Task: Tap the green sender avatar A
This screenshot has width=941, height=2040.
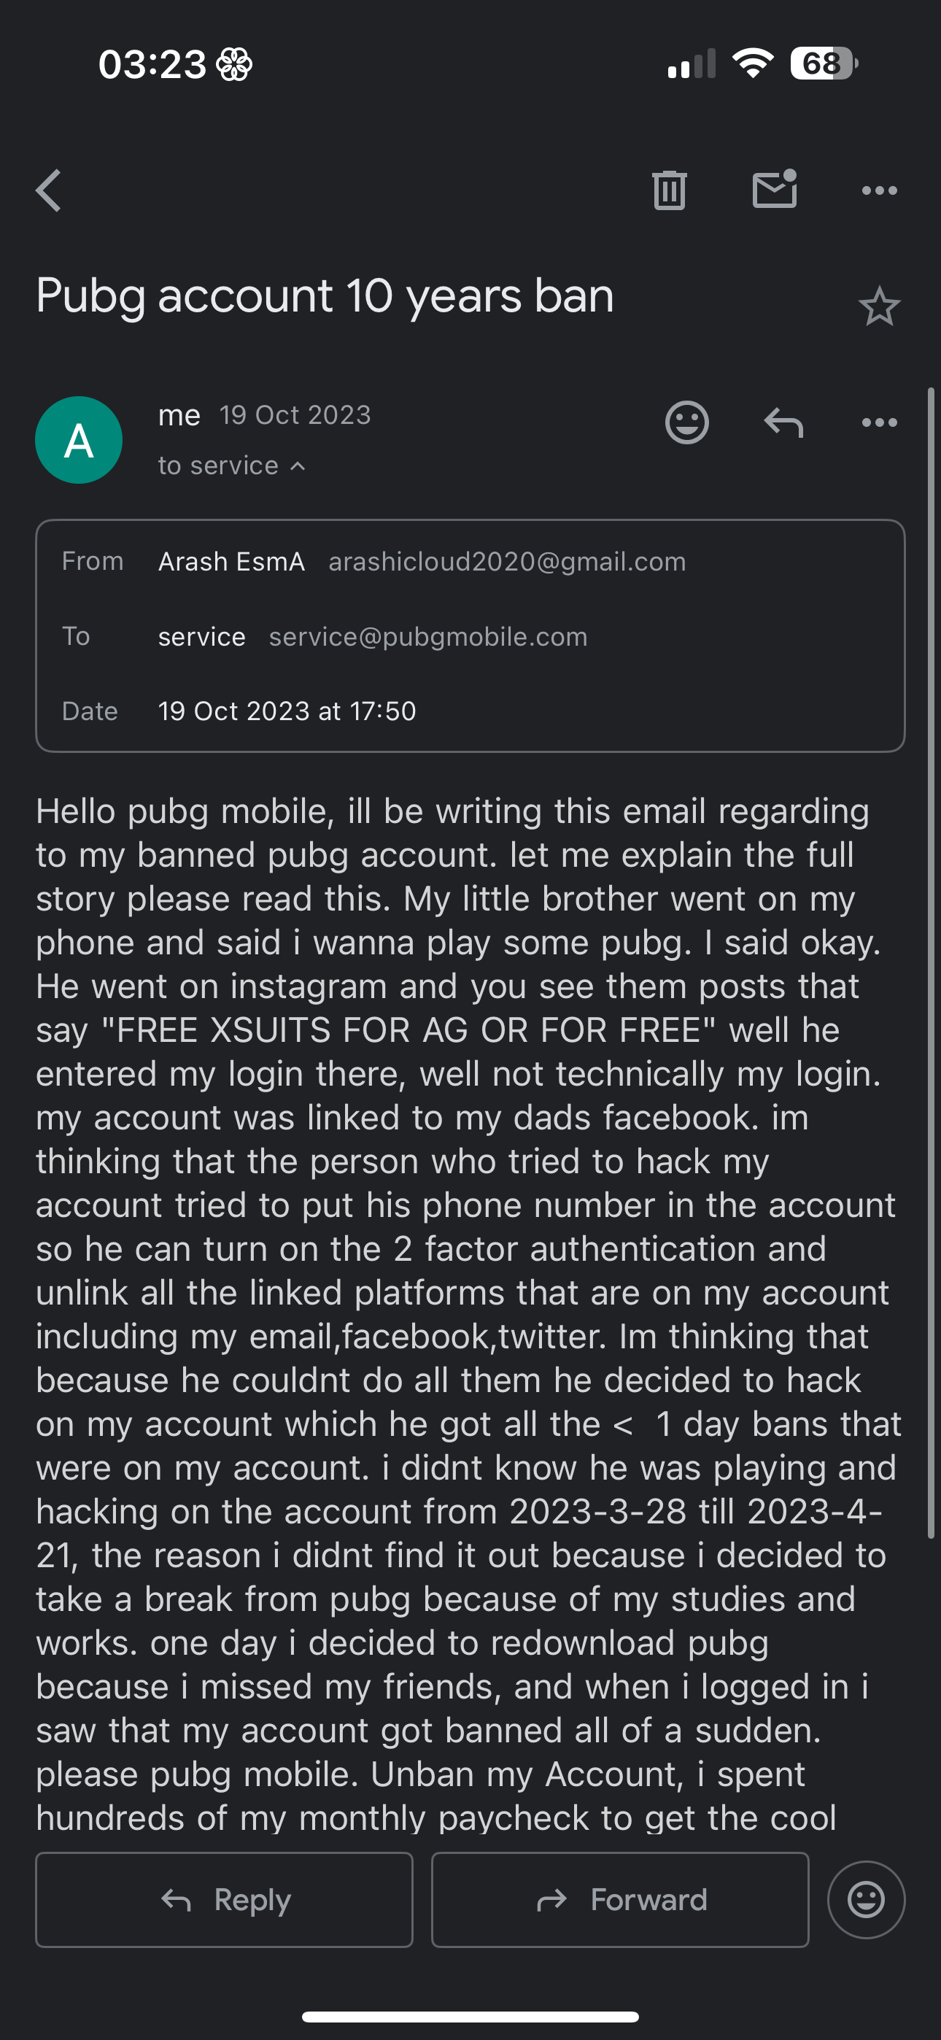Action: [x=79, y=440]
